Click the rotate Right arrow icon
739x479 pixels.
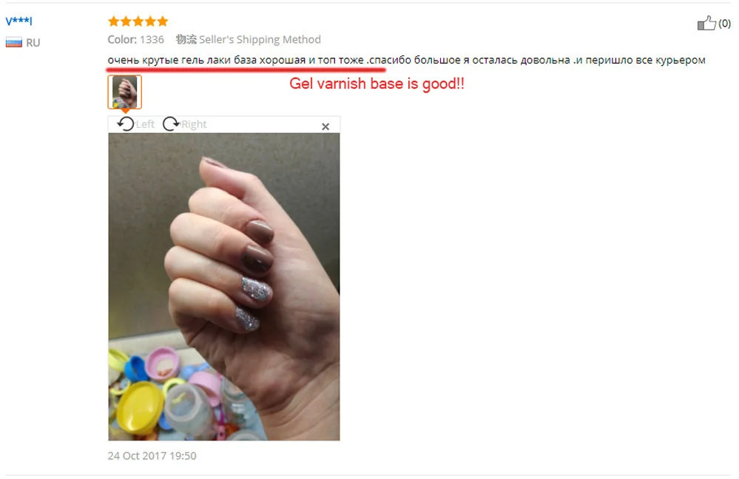point(171,124)
